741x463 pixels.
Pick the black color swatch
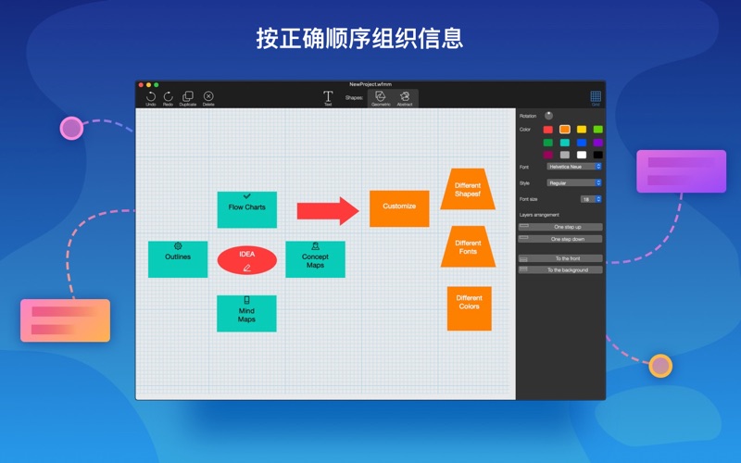tap(597, 155)
